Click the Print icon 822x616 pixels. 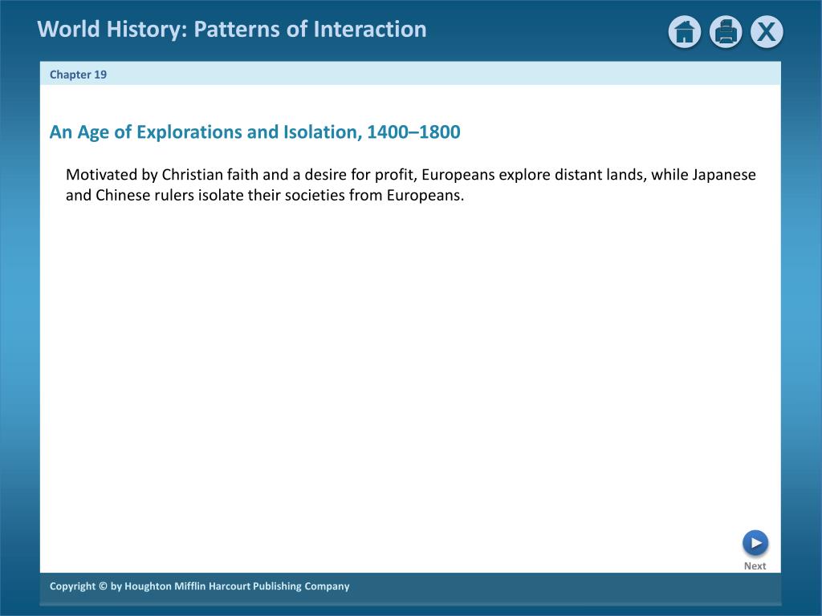[726, 32]
